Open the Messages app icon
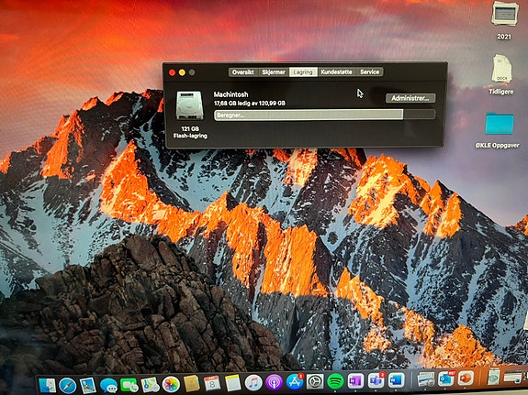 [108, 385]
